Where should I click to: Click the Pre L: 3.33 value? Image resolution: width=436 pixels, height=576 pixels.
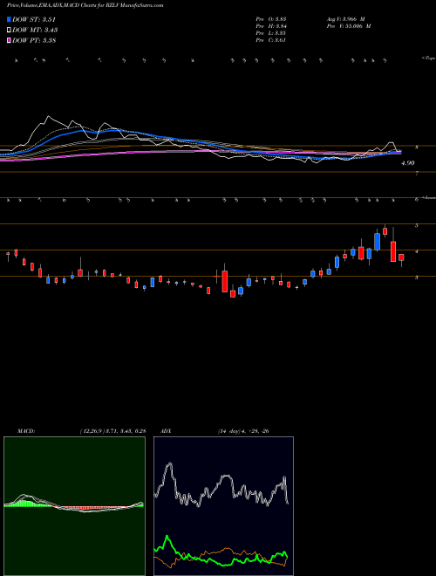coord(271,33)
